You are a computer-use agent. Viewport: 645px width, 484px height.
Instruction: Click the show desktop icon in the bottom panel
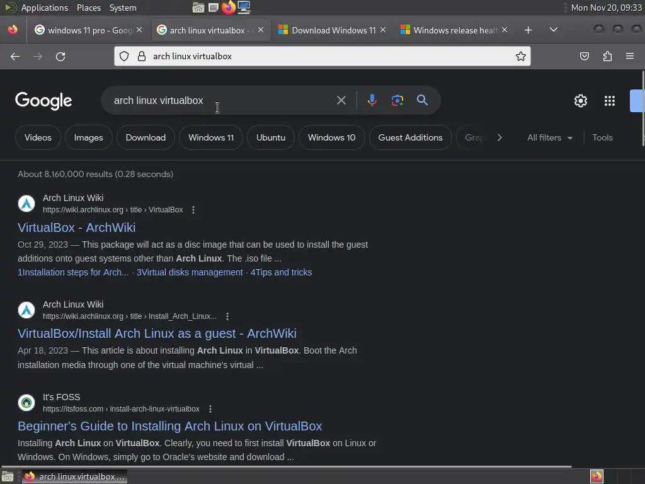tap(8, 476)
